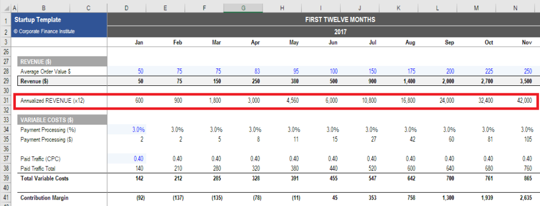
Task: Select the Jan Average Order Value input 50
Action: click(x=127, y=72)
